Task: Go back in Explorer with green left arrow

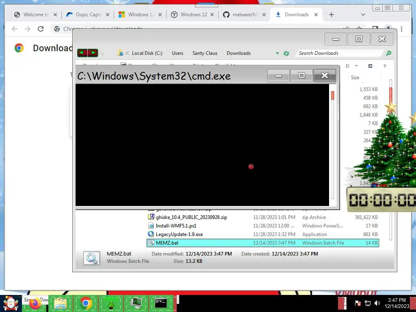Action: pyautogui.click(x=82, y=53)
